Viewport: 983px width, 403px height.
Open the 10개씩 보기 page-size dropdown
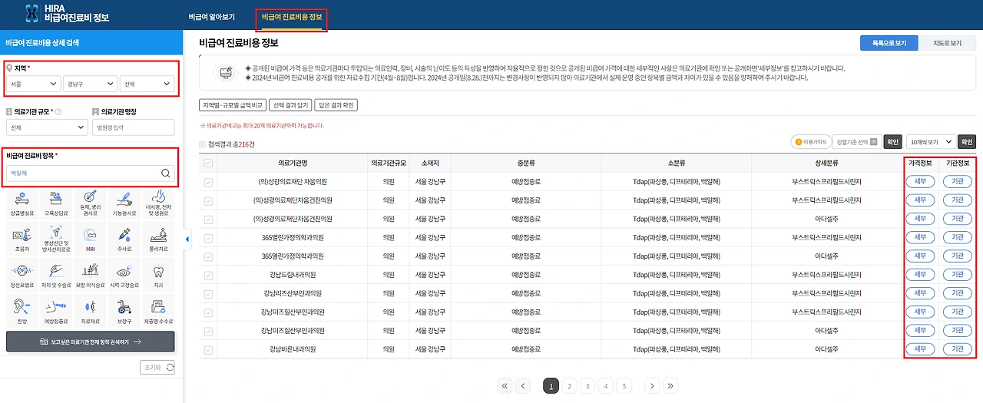point(931,142)
